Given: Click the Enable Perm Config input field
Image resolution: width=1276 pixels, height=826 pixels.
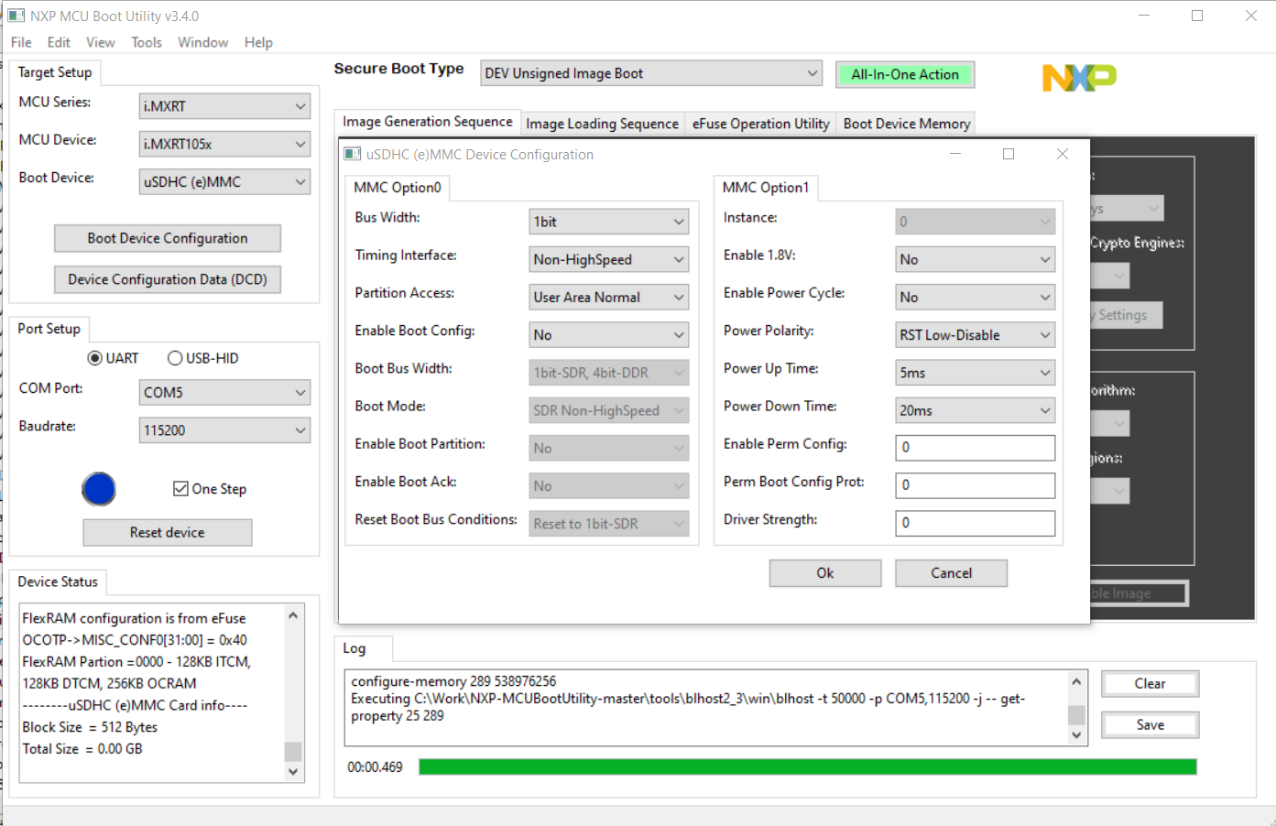Looking at the screenshot, I should (975, 448).
